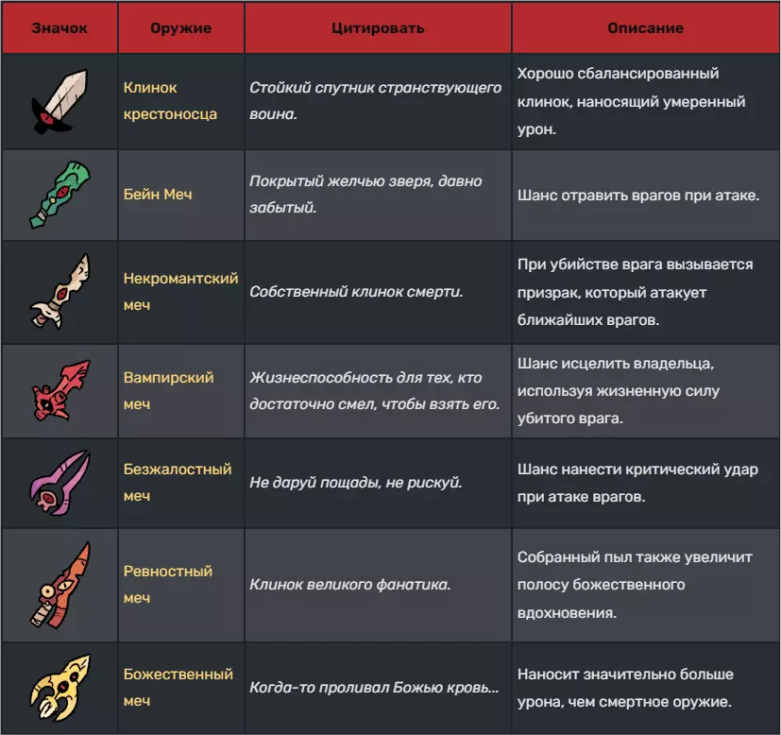Select the Цитировать column header

pyautogui.click(x=378, y=27)
